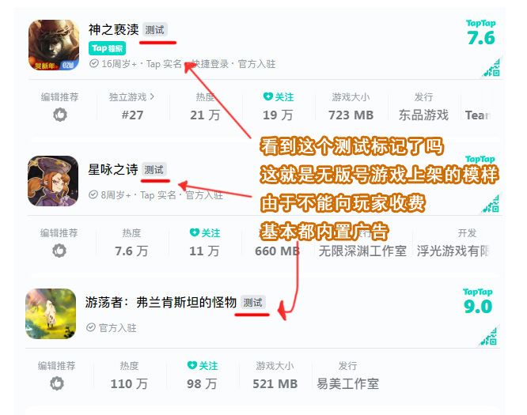The width and height of the screenshot is (527, 415).
Task: Click the QR code icon on 游荡者 card
Action: (x=489, y=335)
